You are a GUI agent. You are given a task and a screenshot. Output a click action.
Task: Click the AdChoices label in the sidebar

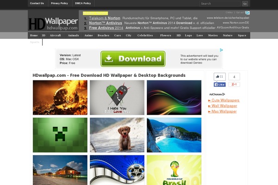coord(217,94)
